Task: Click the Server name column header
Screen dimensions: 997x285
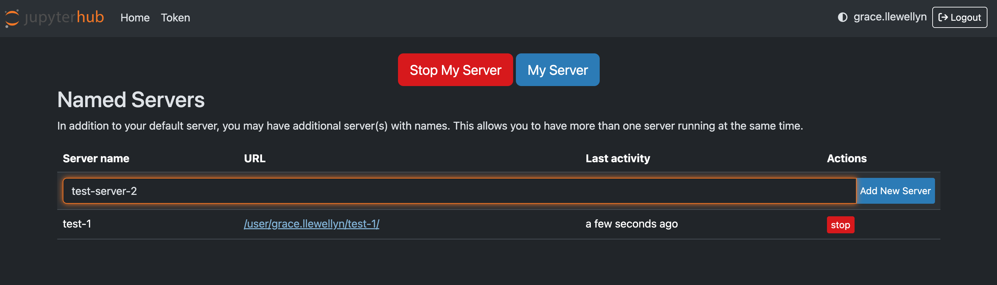Action: click(96, 158)
